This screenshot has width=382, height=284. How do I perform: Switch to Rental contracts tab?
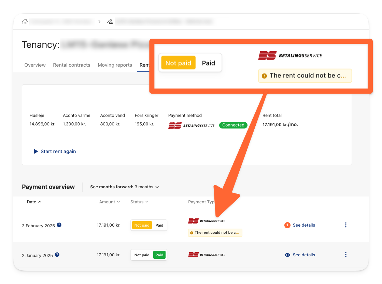click(72, 65)
